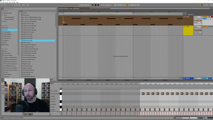Expand the velocity editor lane toggle
Screen dimensions: 213x120
[x=51, y=115]
